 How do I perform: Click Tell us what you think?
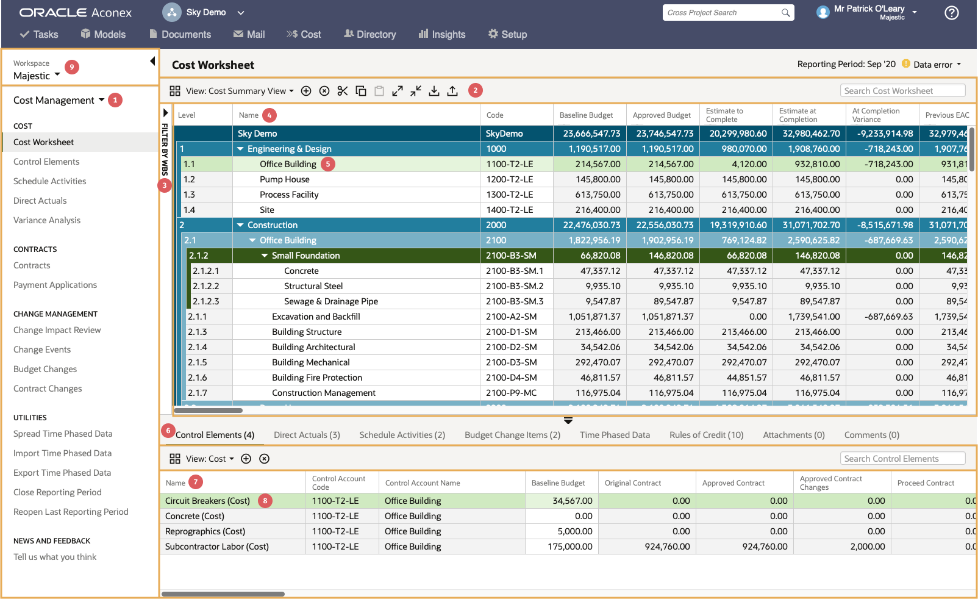(x=55, y=557)
